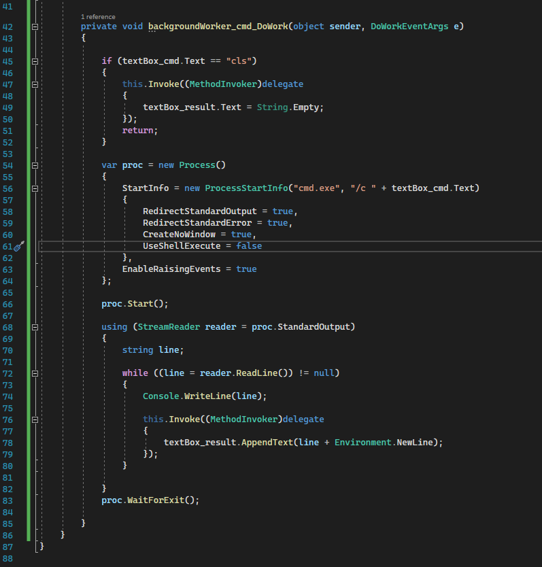Click EnableRaisingEvents on line 63
The image size is (542, 567).
pyautogui.click(x=171, y=269)
